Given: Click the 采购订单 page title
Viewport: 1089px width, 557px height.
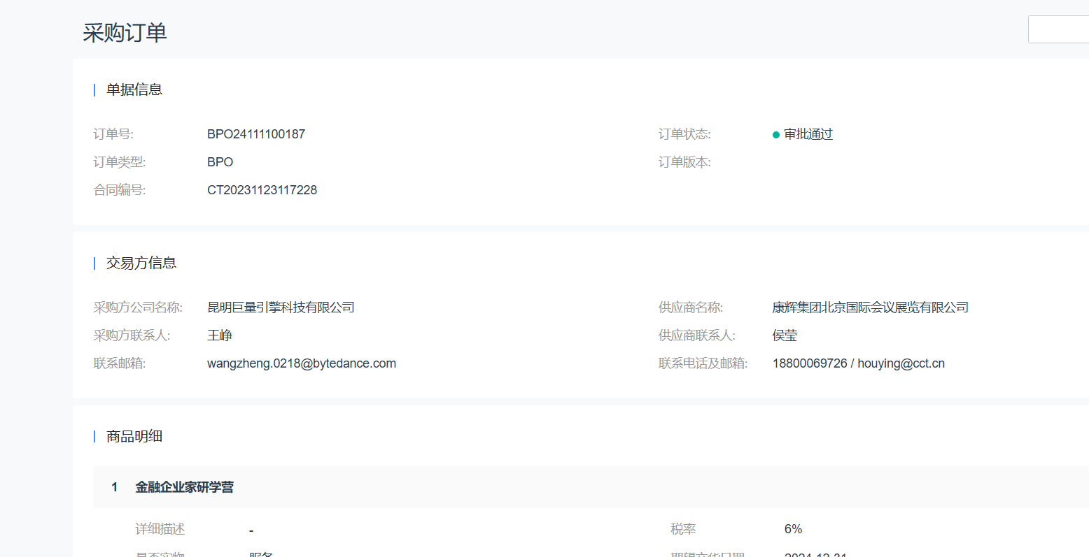Looking at the screenshot, I should (125, 33).
